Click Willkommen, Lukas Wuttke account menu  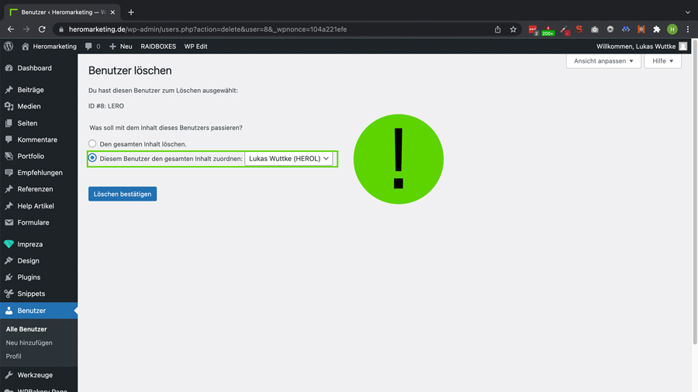[642, 46]
